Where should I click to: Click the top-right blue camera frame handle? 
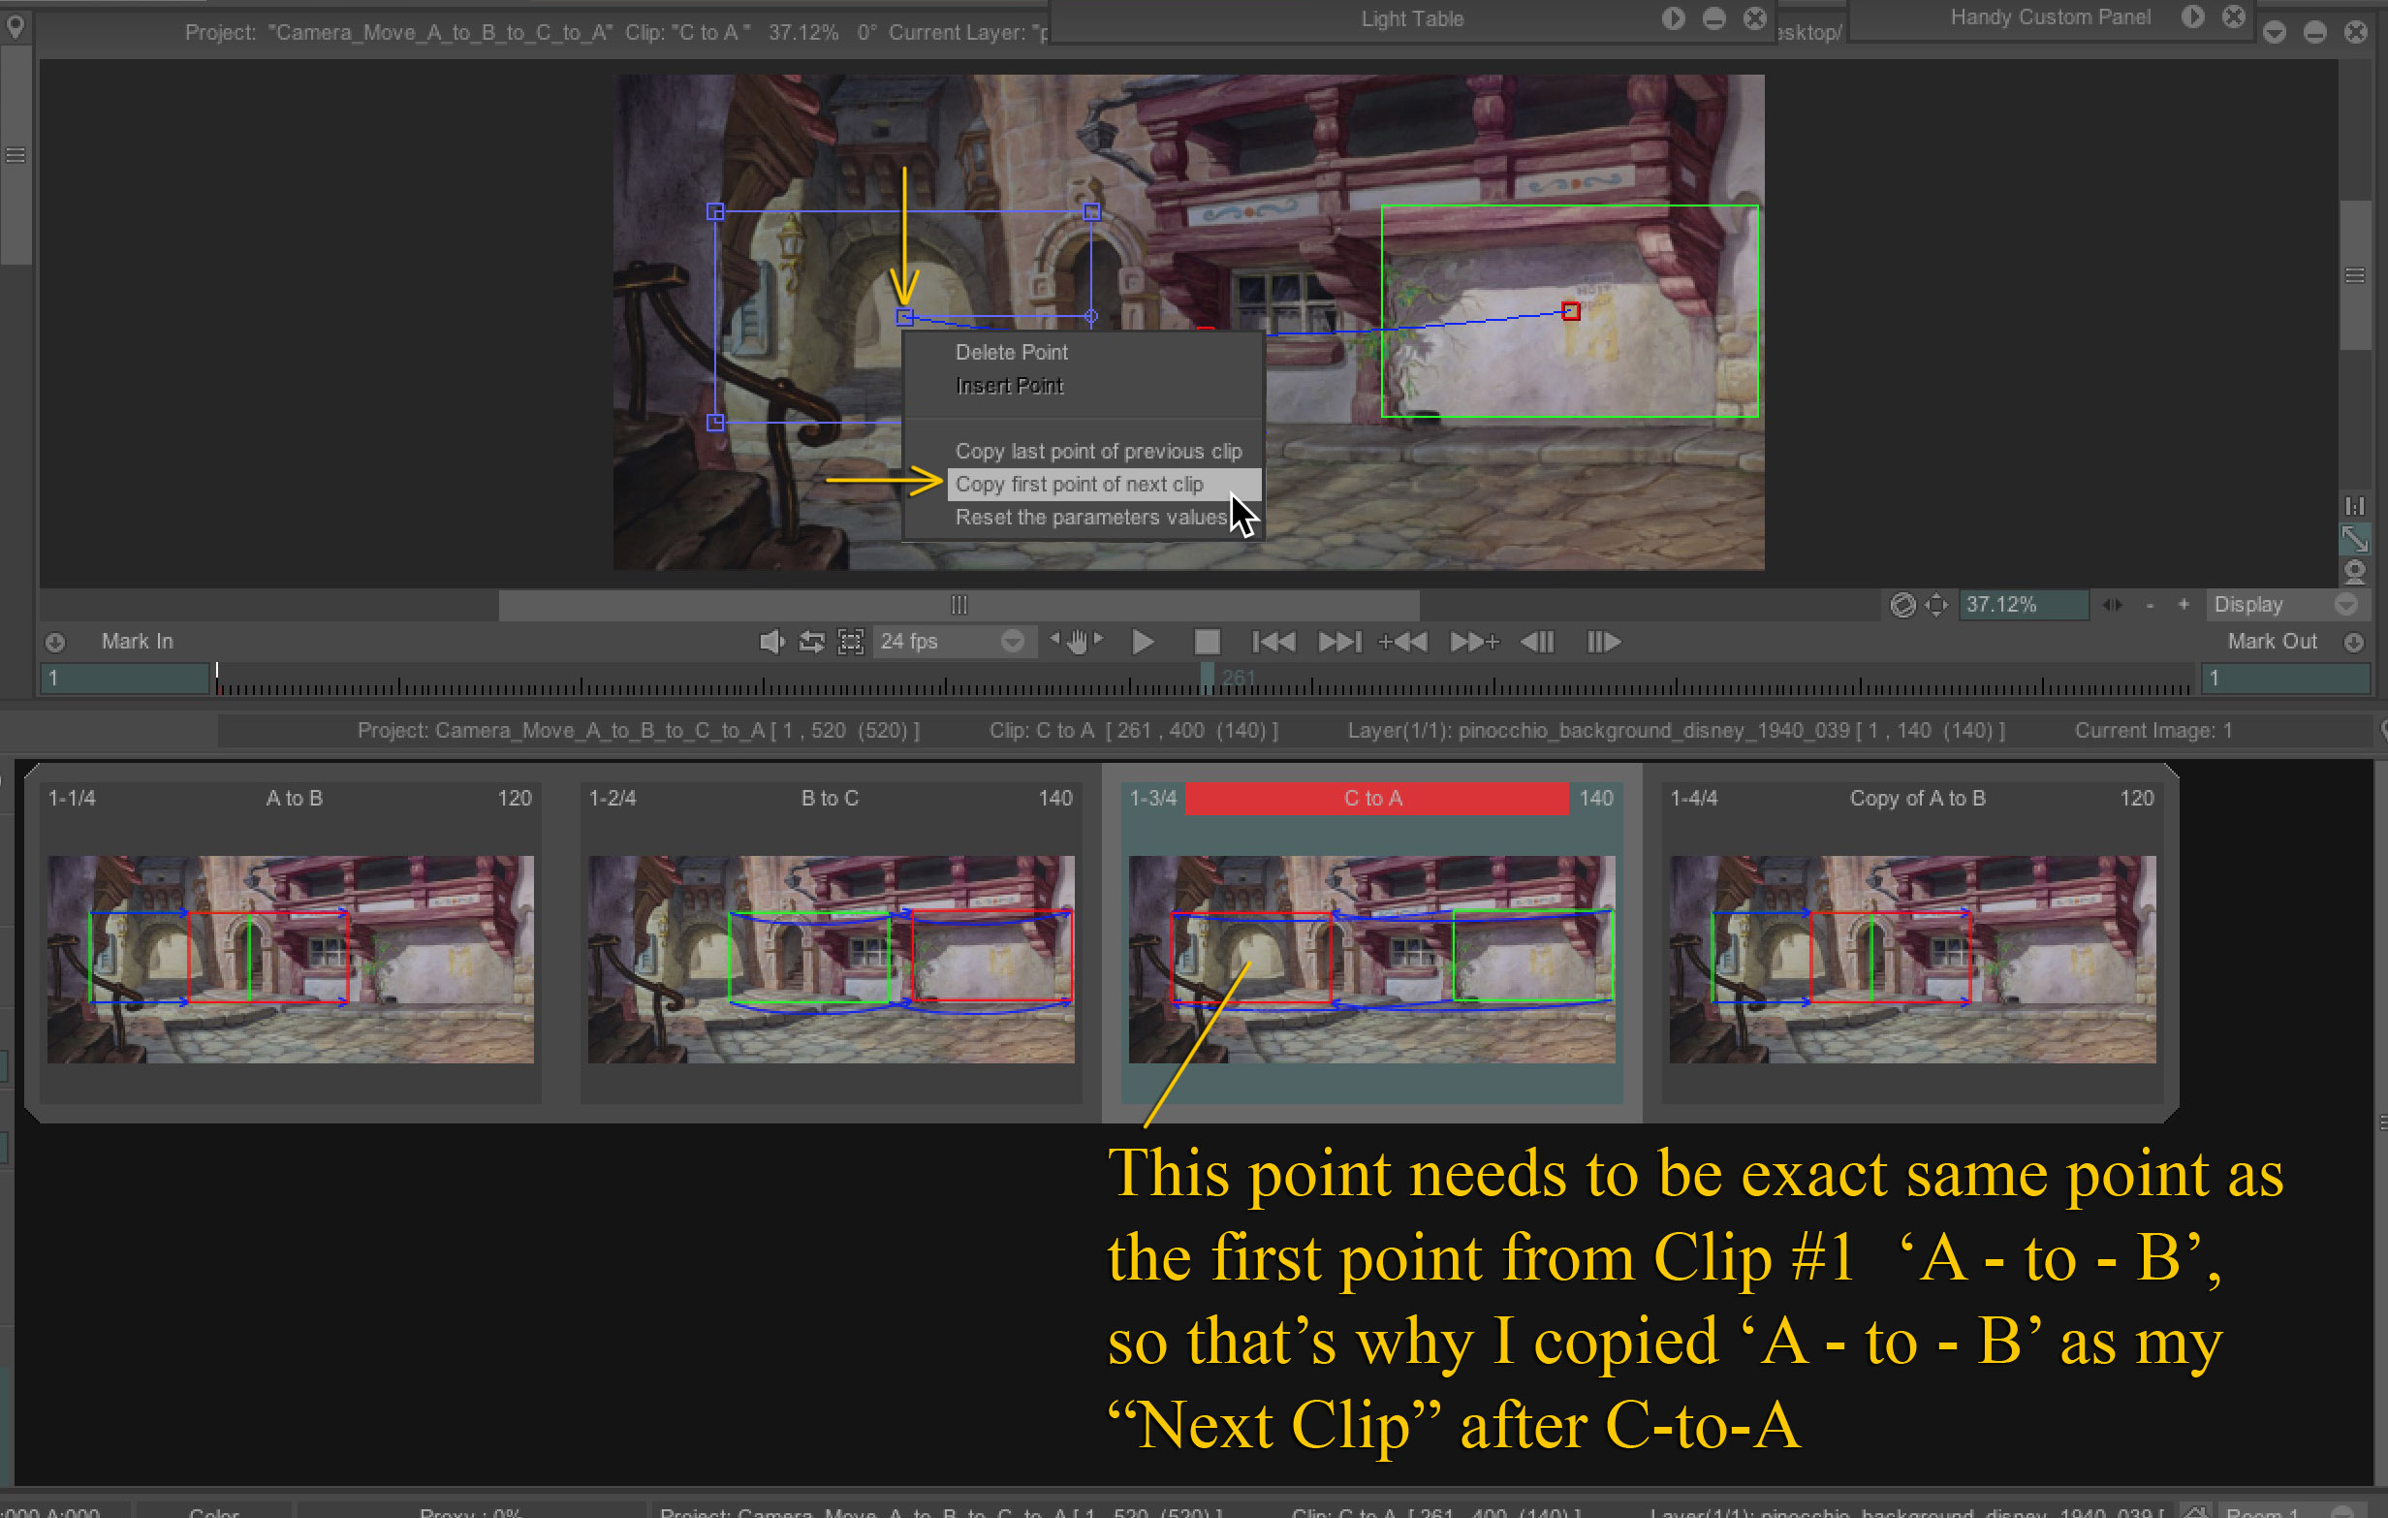click(1091, 211)
